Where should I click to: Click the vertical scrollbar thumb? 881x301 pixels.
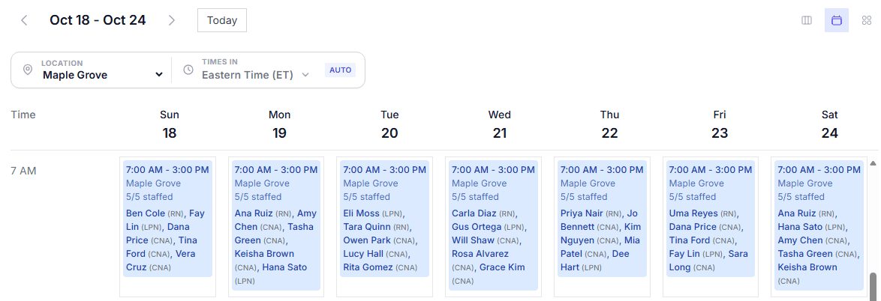click(x=873, y=287)
